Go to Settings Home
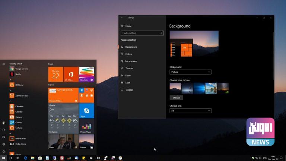Image resolution: width=286 pixels, height=161 pixels. point(128,26)
